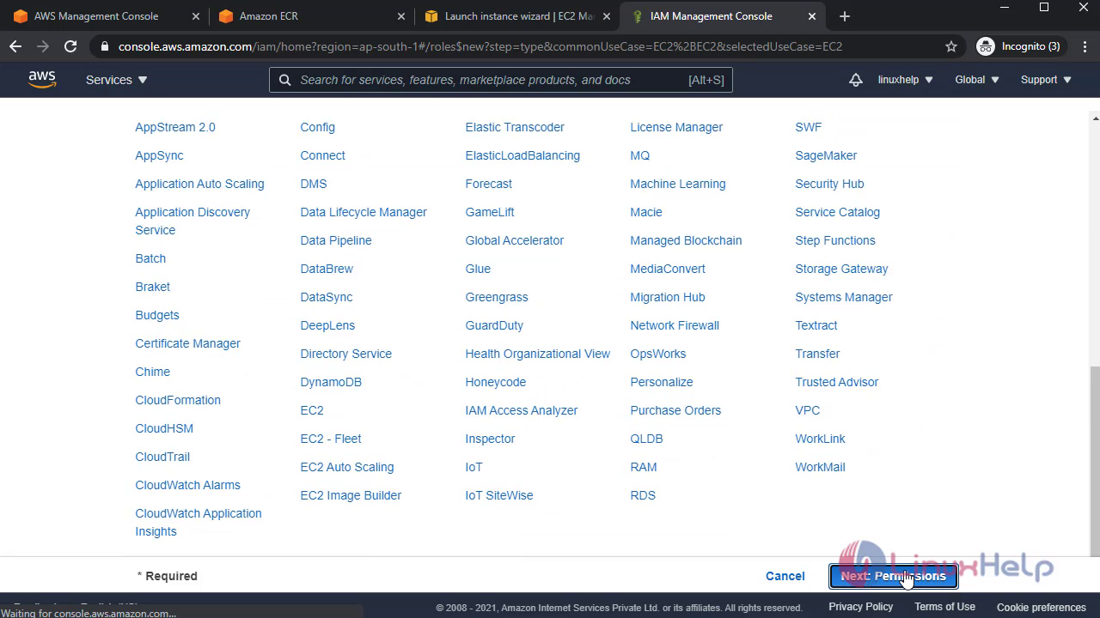Screen dimensions: 1100x618
Task: Select the Network Firewall service
Action: (x=675, y=325)
